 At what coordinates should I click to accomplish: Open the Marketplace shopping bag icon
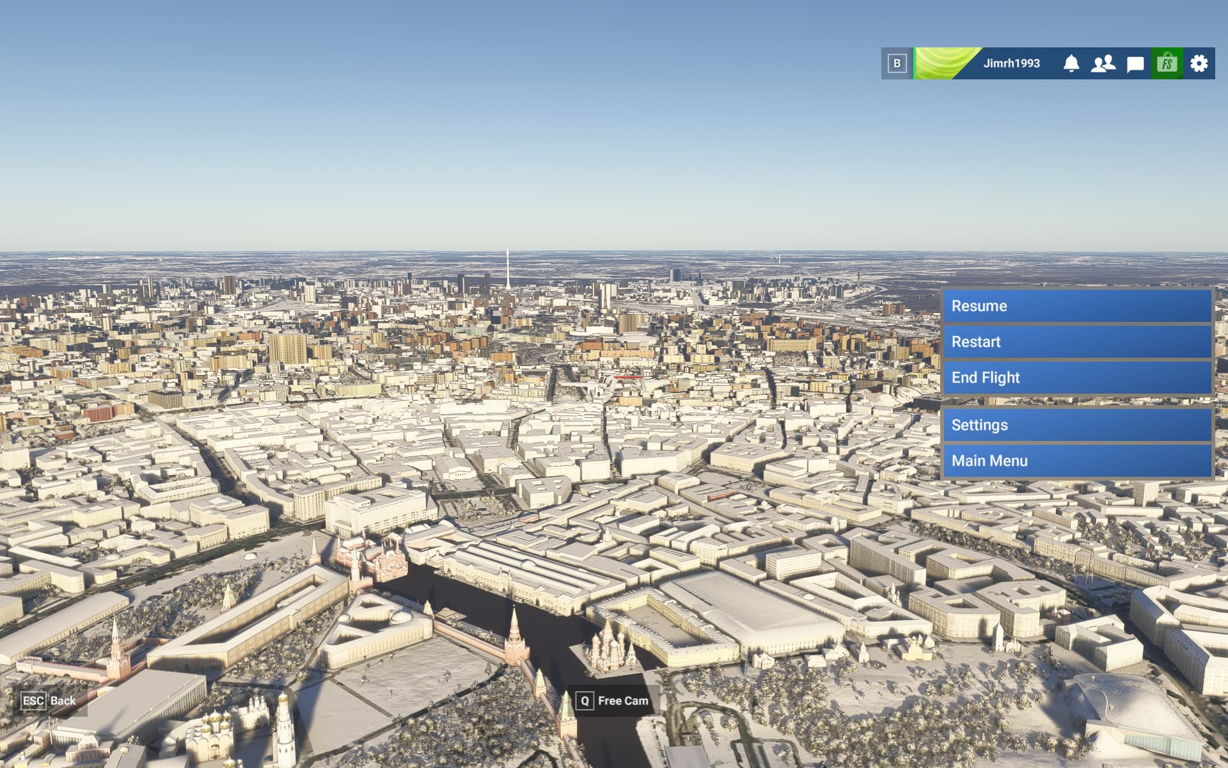[x=1167, y=63]
